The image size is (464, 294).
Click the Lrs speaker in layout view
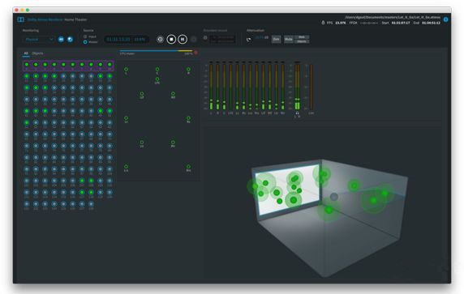(126, 167)
